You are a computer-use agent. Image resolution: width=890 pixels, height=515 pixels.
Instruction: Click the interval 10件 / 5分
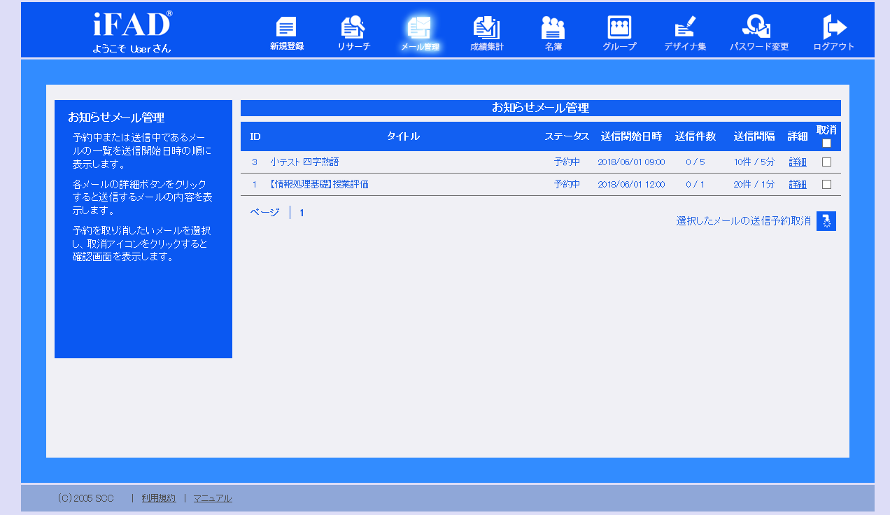point(754,162)
